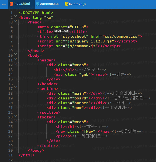Viewport: 156px width, 162px height.
Task: Click the charset="UTF-8" meta text
Action: click(68, 27)
